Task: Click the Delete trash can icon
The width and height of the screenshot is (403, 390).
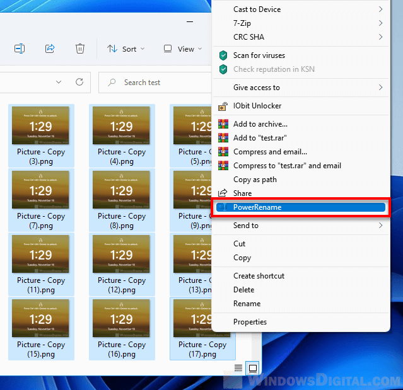Action: coord(80,49)
